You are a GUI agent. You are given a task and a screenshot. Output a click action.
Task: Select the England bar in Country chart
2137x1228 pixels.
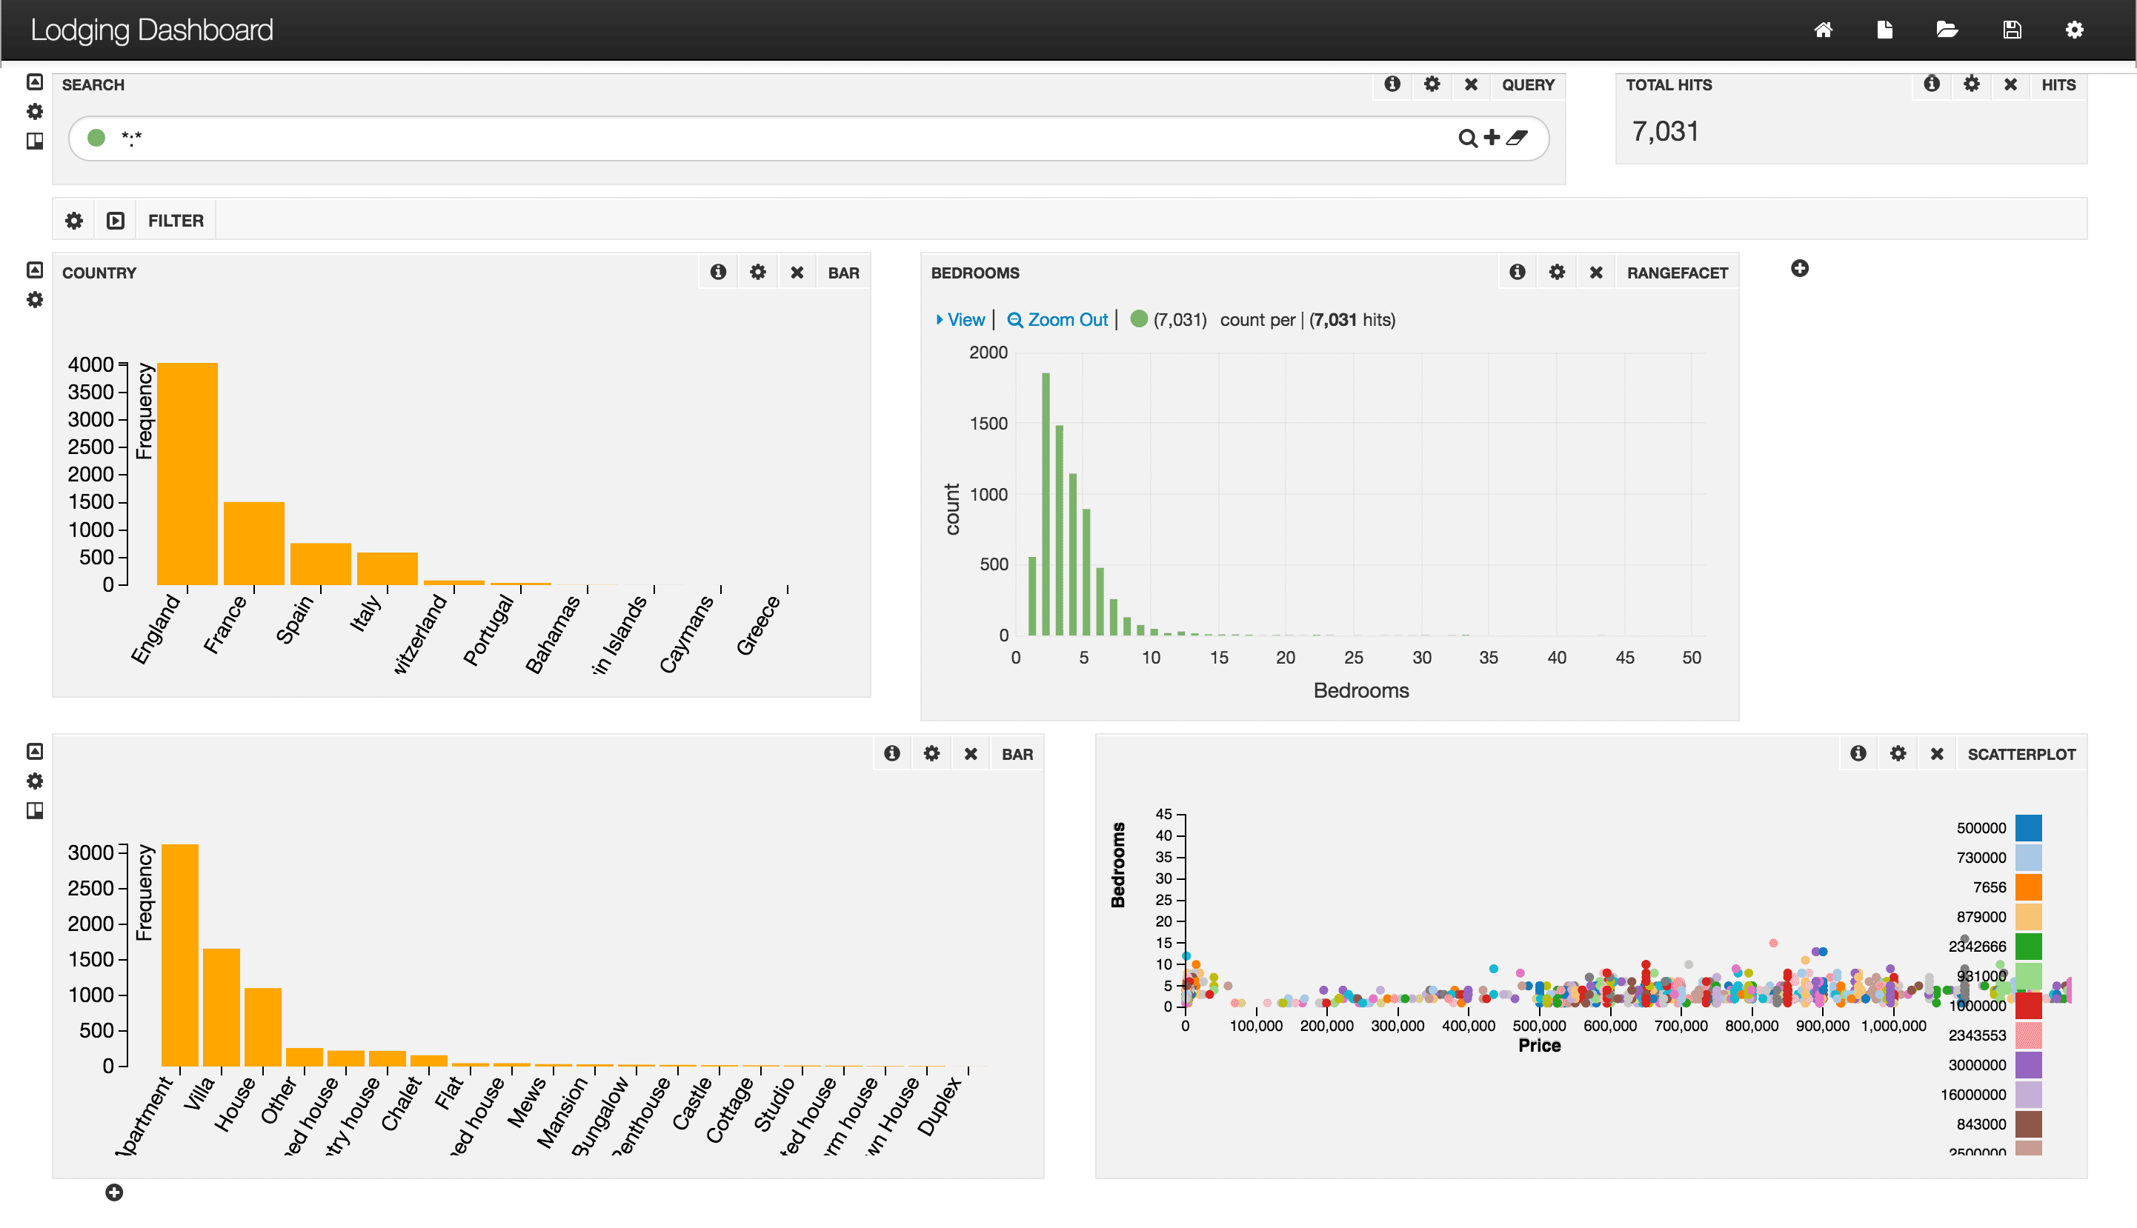187,474
